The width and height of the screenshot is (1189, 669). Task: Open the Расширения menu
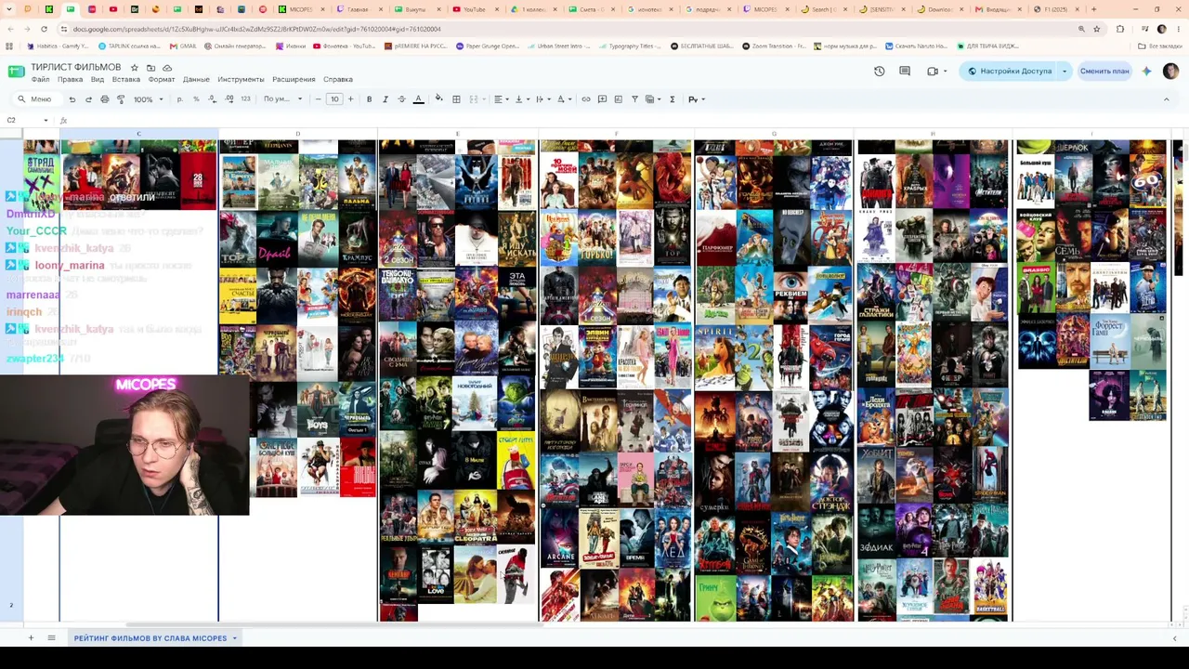point(294,80)
